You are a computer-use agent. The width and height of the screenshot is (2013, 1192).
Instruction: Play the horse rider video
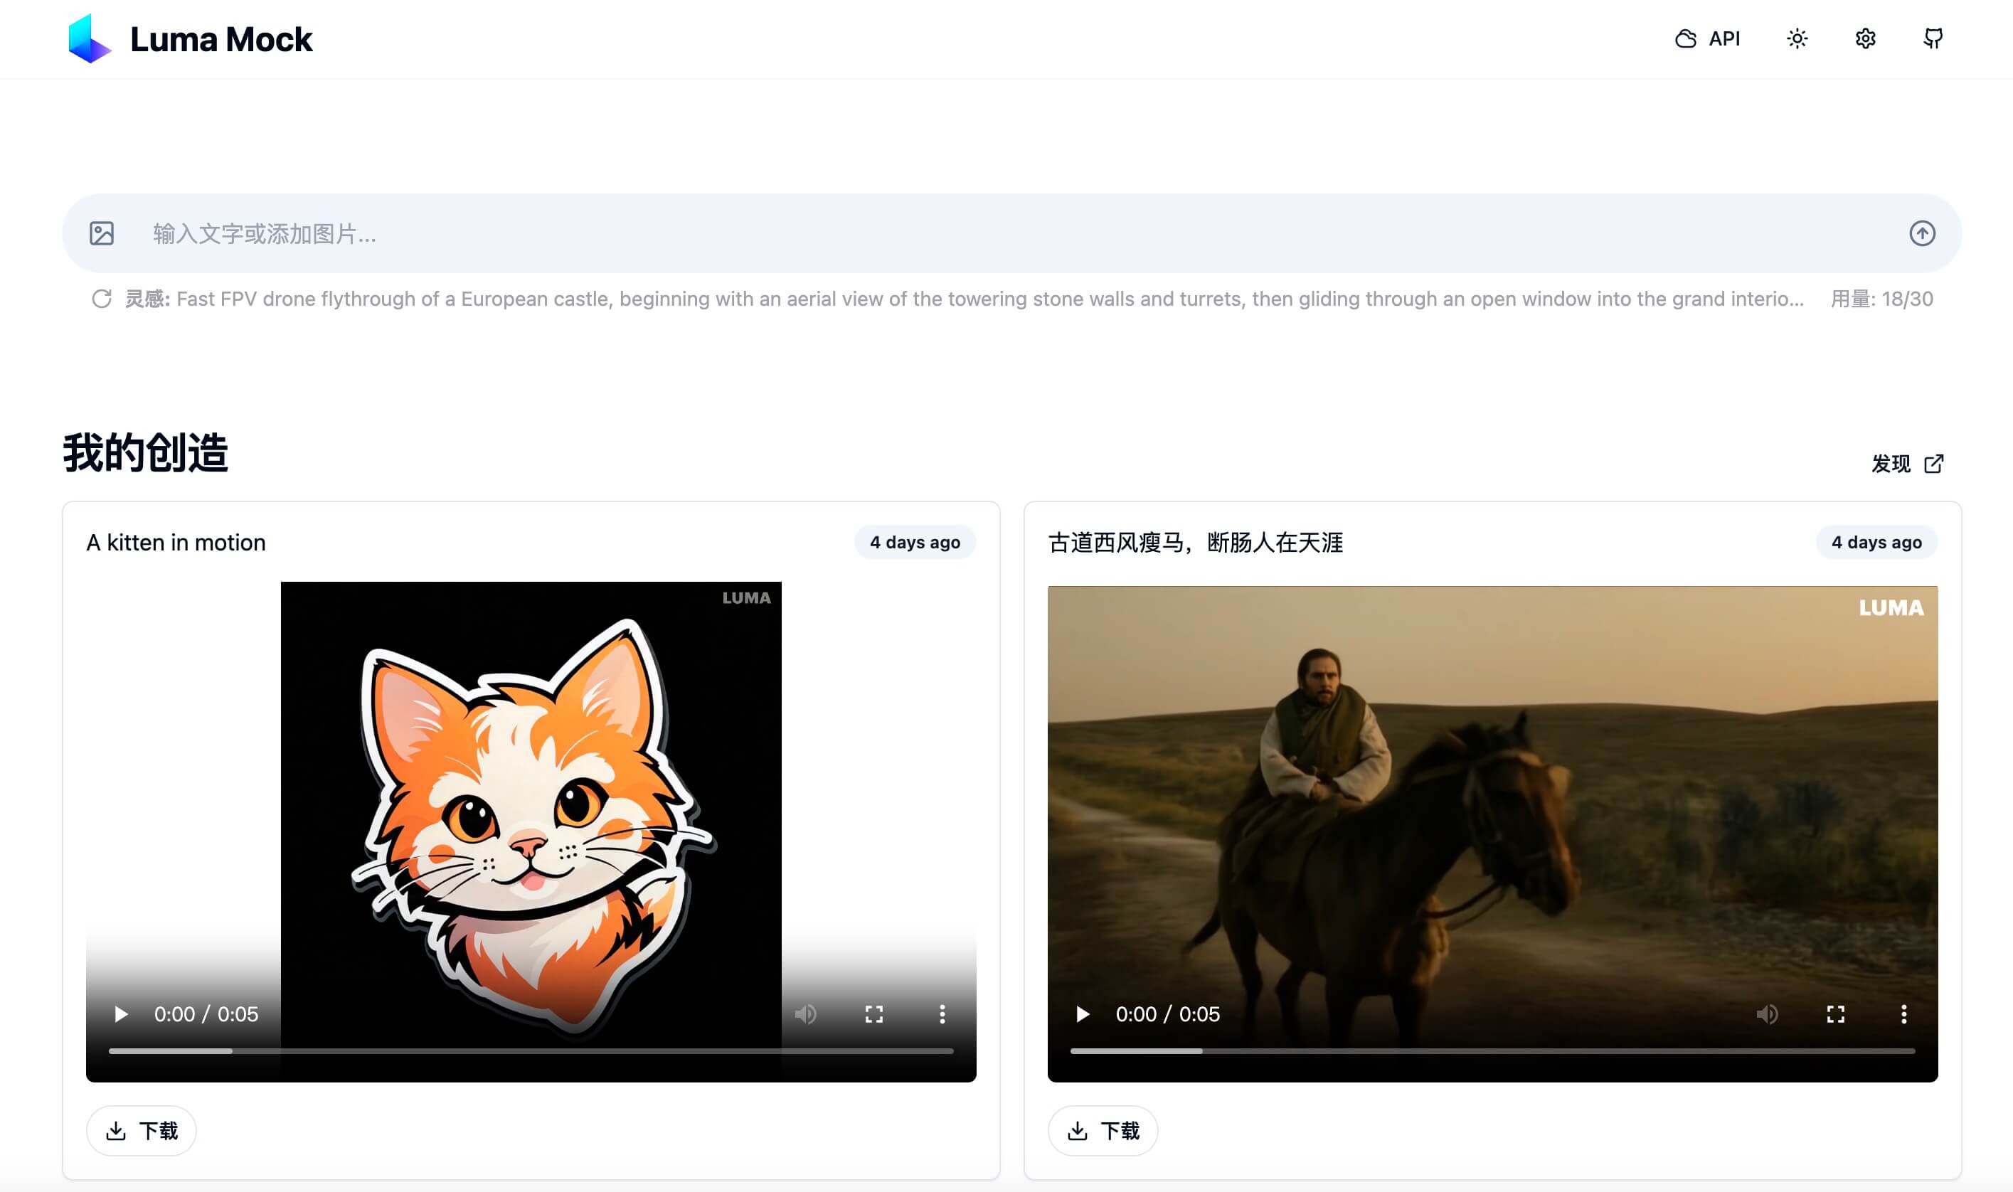pos(1082,1013)
